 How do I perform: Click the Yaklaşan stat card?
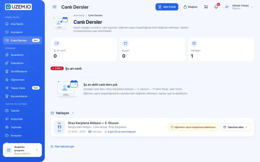tap(221, 49)
